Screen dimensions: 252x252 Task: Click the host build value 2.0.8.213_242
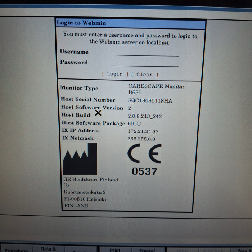[145, 116]
